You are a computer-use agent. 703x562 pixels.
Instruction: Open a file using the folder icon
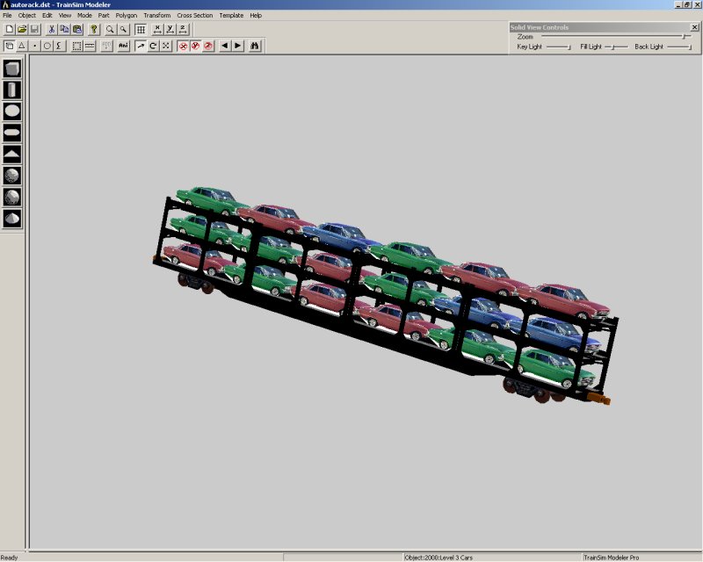point(21,30)
